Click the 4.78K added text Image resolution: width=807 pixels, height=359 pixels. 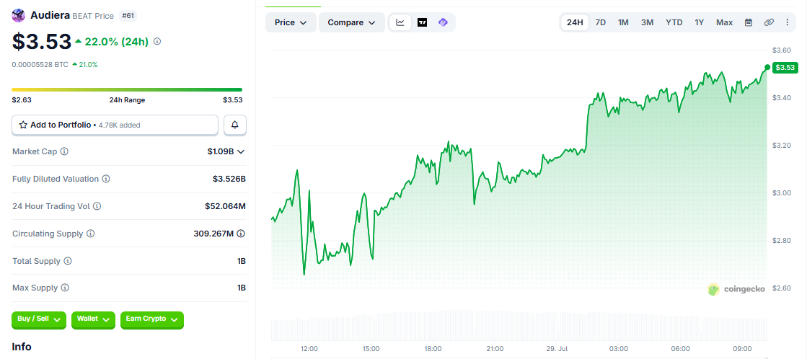120,125
